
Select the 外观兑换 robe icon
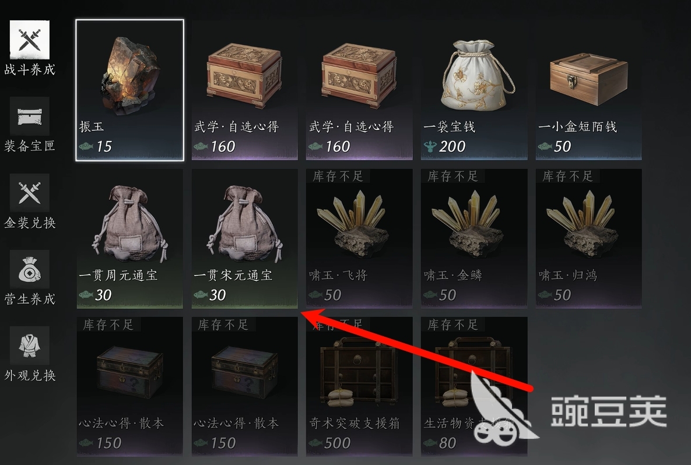pyautogui.click(x=30, y=346)
